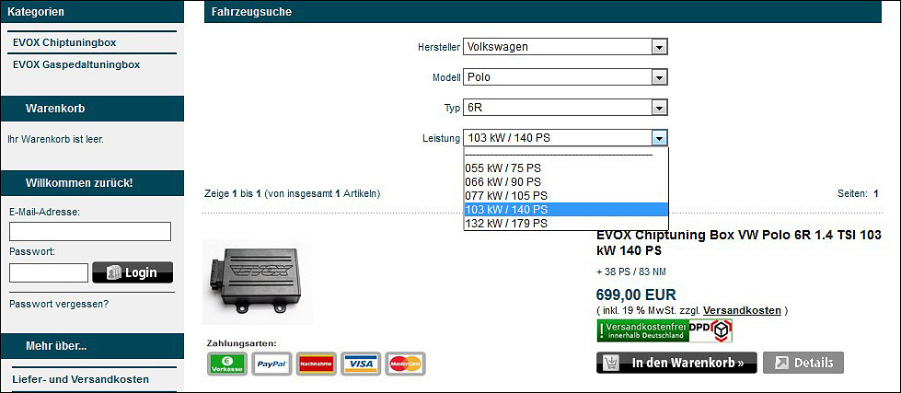Open the EVOX chiptuning box product image

coord(257,282)
